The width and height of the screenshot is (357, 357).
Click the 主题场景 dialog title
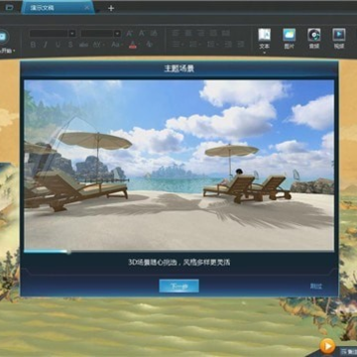pyautogui.click(x=178, y=68)
